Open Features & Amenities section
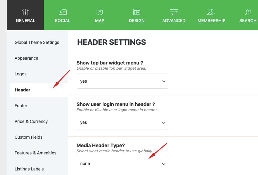This screenshot has width=258, height=175. 35,153
